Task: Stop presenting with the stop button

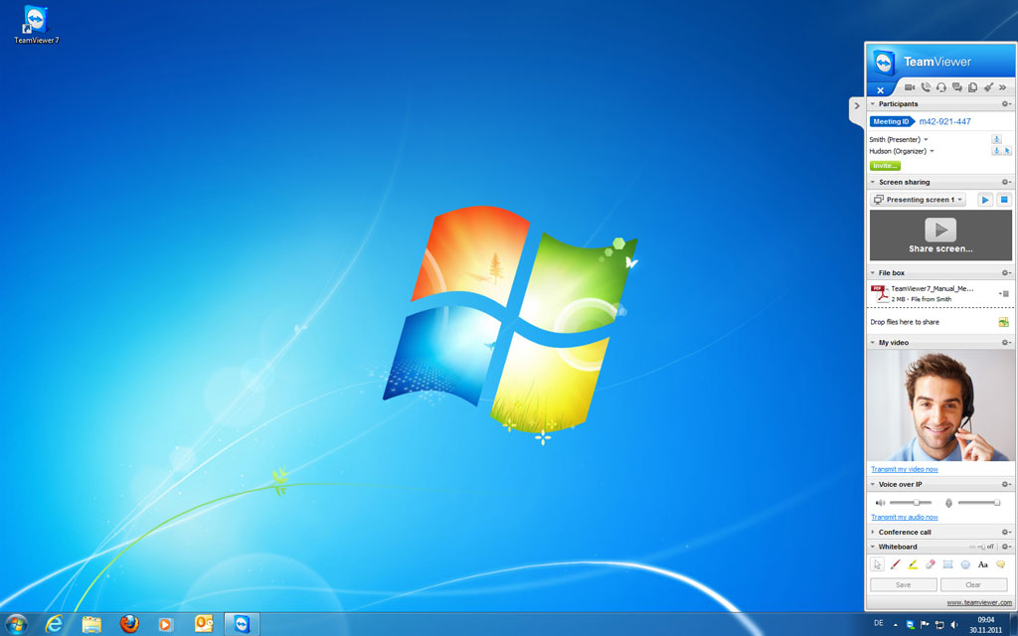Action: tap(1004, 200)
